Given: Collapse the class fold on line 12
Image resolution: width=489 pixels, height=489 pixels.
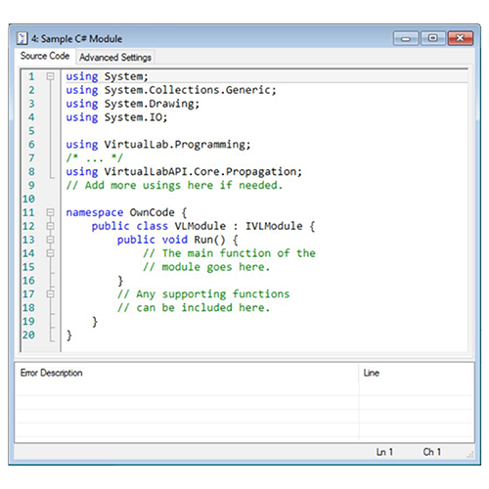Looking at the screenshot, I should point(50,226).
